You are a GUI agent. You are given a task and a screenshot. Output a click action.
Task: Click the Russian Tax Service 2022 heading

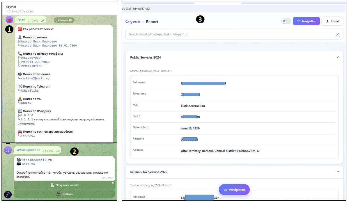(x=149, y=172)
